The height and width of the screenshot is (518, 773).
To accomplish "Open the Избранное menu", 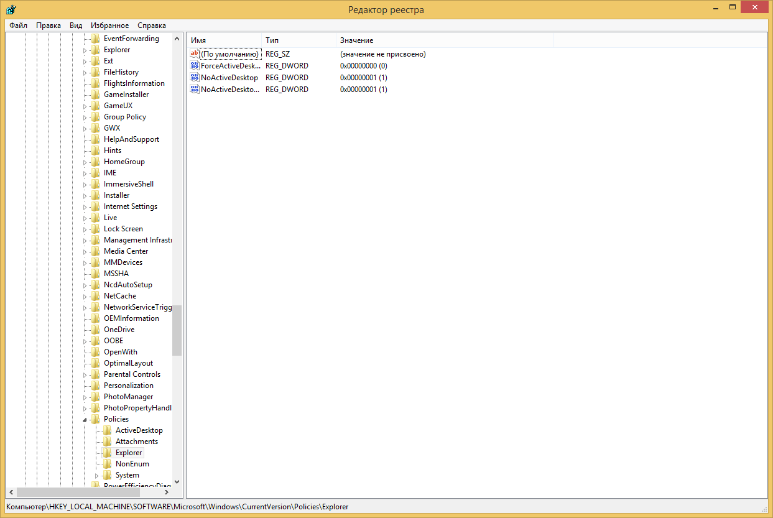I will pos(109,25).
